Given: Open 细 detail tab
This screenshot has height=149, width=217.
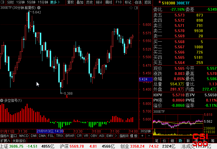Looking at the screenshot, I should pos(172,141).
